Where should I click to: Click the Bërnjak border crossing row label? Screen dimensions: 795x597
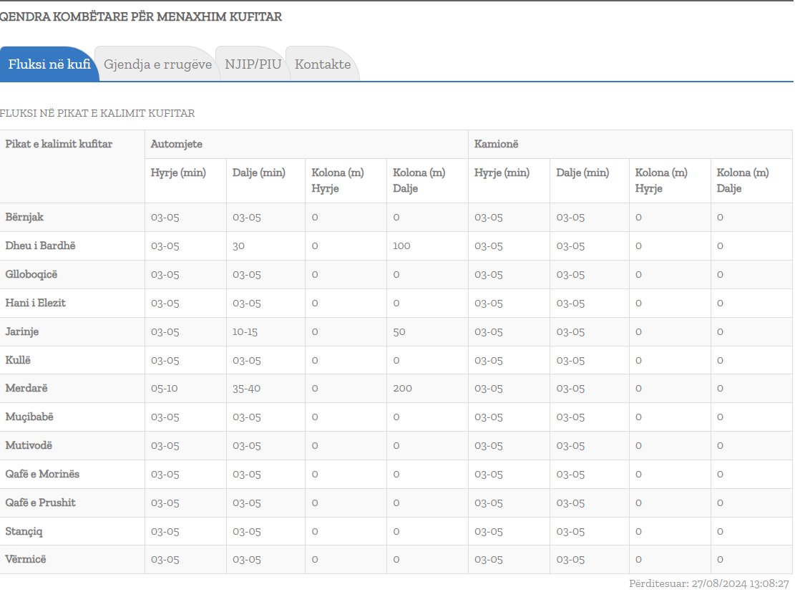click(24, 217)
